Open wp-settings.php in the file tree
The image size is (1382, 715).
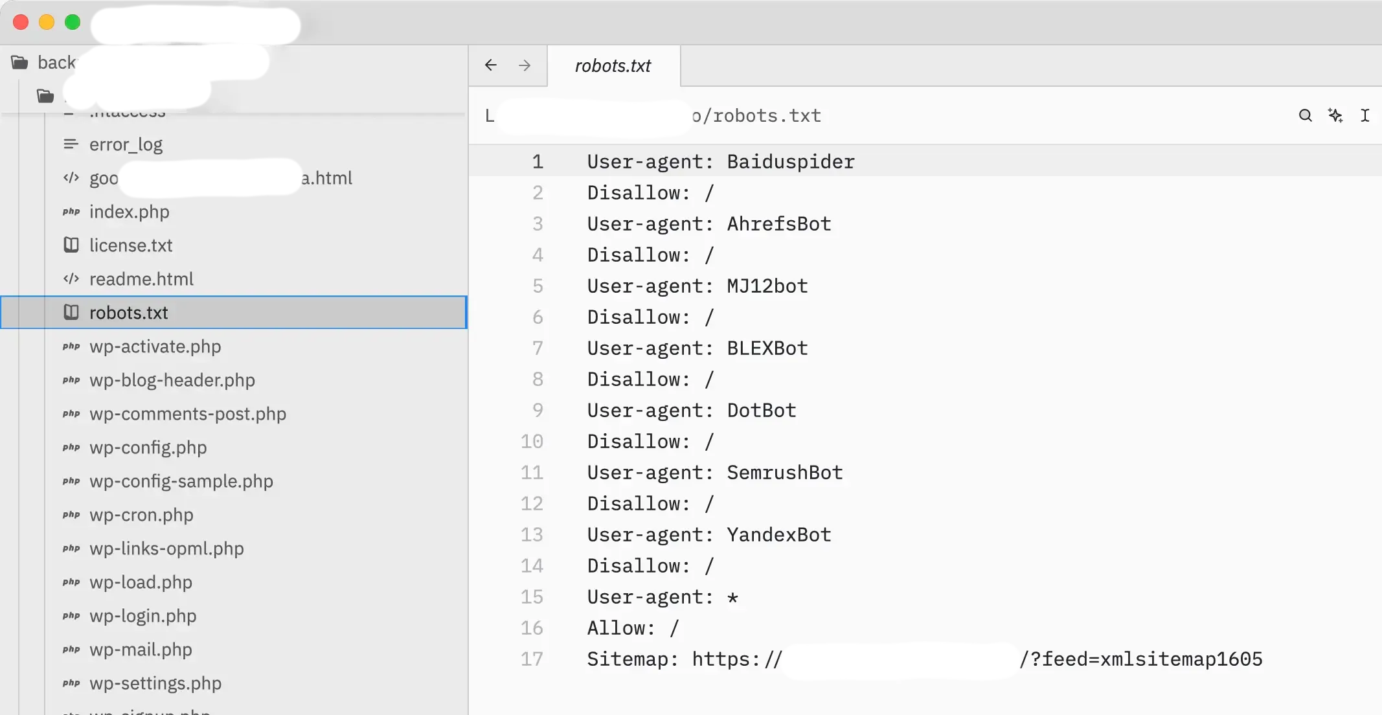click(x=155, y=683)
